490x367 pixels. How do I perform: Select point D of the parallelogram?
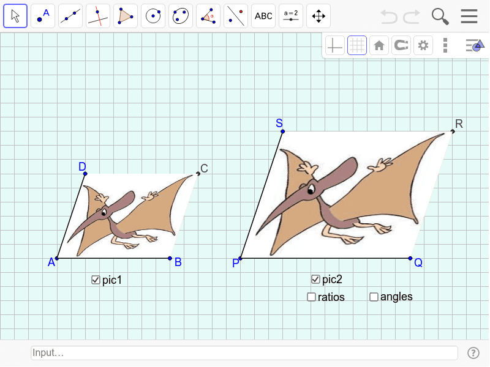[x=85, y=174]
